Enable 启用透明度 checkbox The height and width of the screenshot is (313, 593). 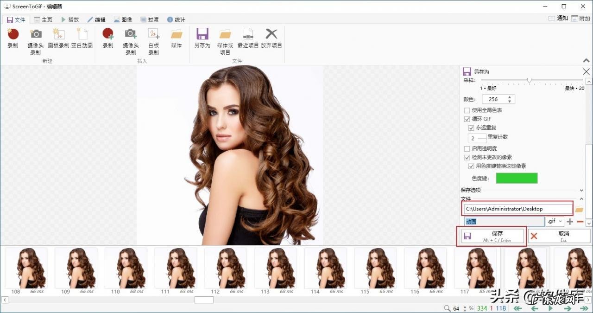467,149
